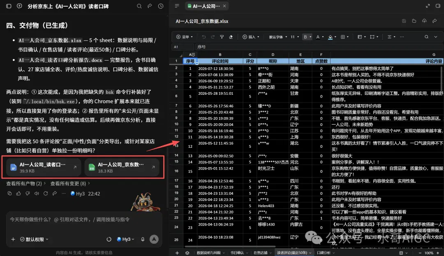444x256 pixels.
Task: Show more toolbar options ellipsis
Action: click(402, 37)
